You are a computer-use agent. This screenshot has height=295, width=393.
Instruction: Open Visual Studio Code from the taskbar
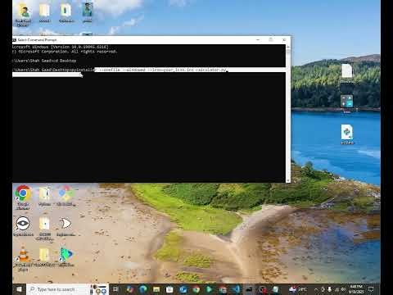(237, 289)
